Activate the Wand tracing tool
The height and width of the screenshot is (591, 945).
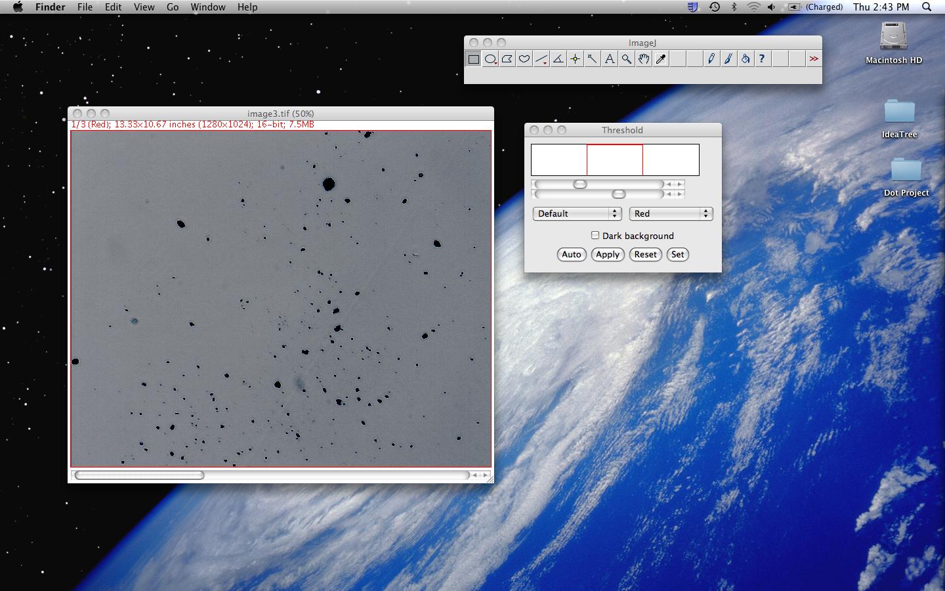point(593,59)
